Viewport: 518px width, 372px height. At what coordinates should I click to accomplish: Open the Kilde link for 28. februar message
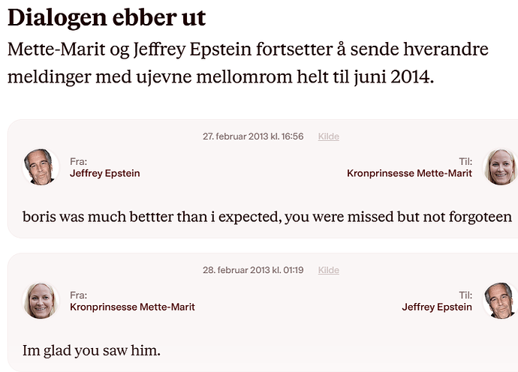coord(328,270)
